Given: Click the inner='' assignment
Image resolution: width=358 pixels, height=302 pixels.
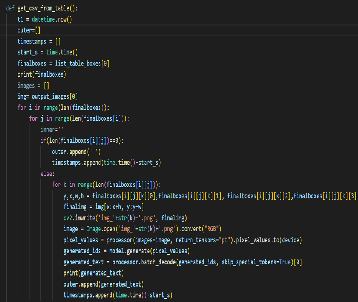Looking at the screenshot, I should coord(52,129).
